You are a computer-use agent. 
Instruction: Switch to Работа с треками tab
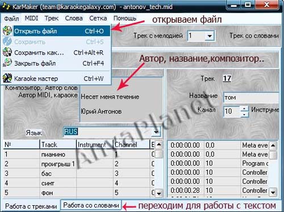click(31, 206)
